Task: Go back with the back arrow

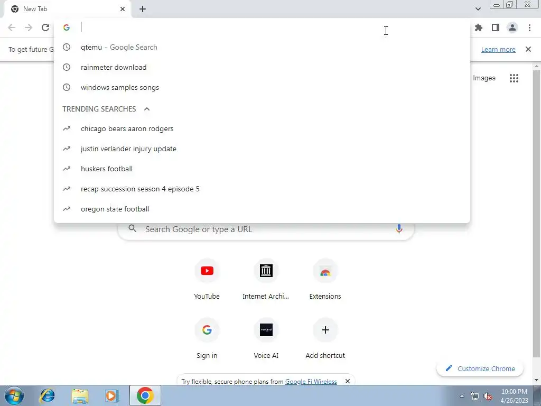Action: click(x=12, y=27)
